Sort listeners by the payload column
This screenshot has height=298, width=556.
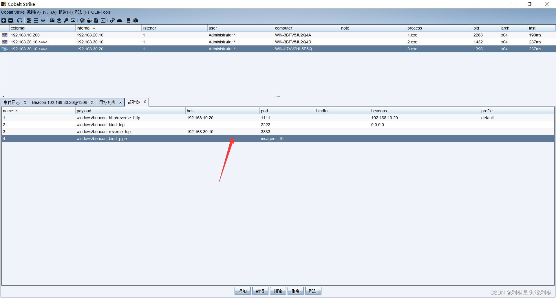[x=130, y=111]
